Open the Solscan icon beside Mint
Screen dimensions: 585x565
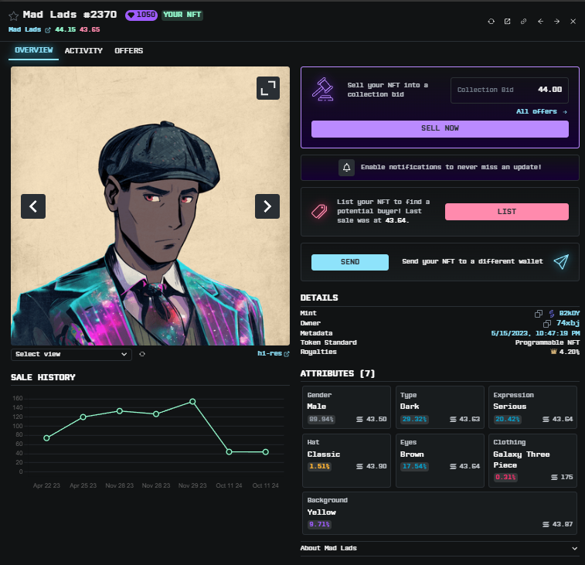[x=552, y=314]
